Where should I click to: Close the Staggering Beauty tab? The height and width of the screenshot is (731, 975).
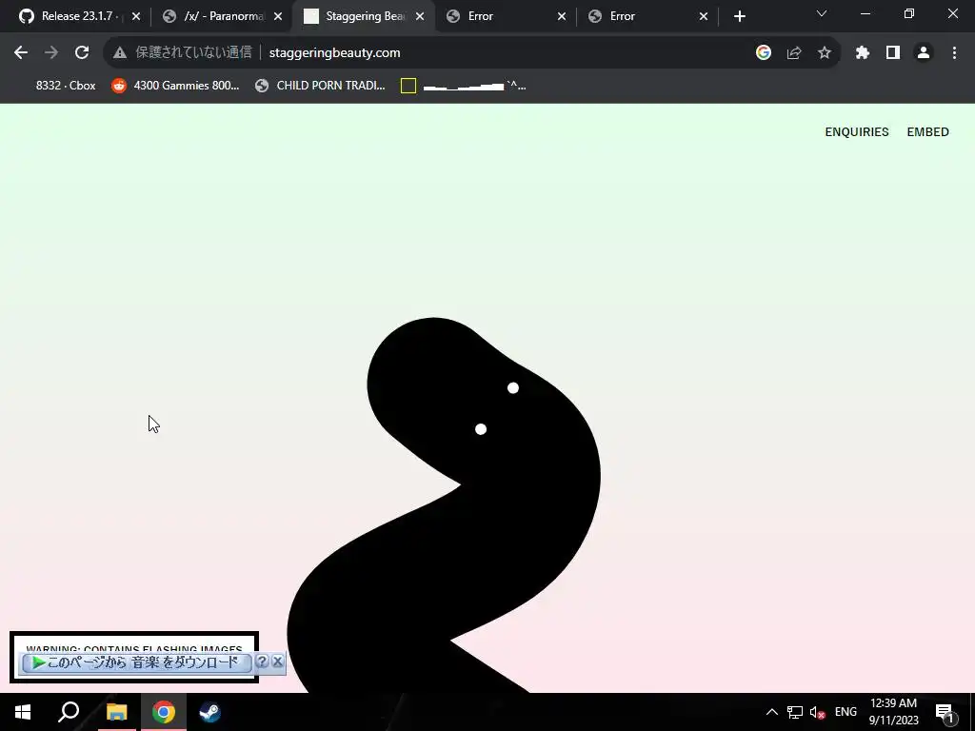[420, 16]
